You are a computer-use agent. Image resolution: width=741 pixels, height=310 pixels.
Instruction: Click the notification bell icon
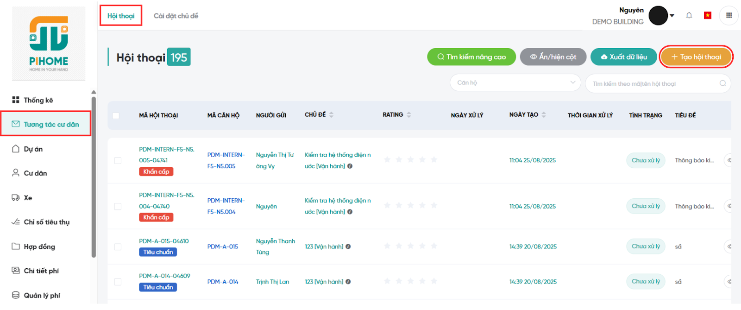click(x=689, y=15)
